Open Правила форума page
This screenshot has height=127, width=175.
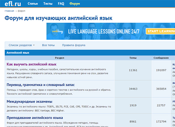(74, 45)
